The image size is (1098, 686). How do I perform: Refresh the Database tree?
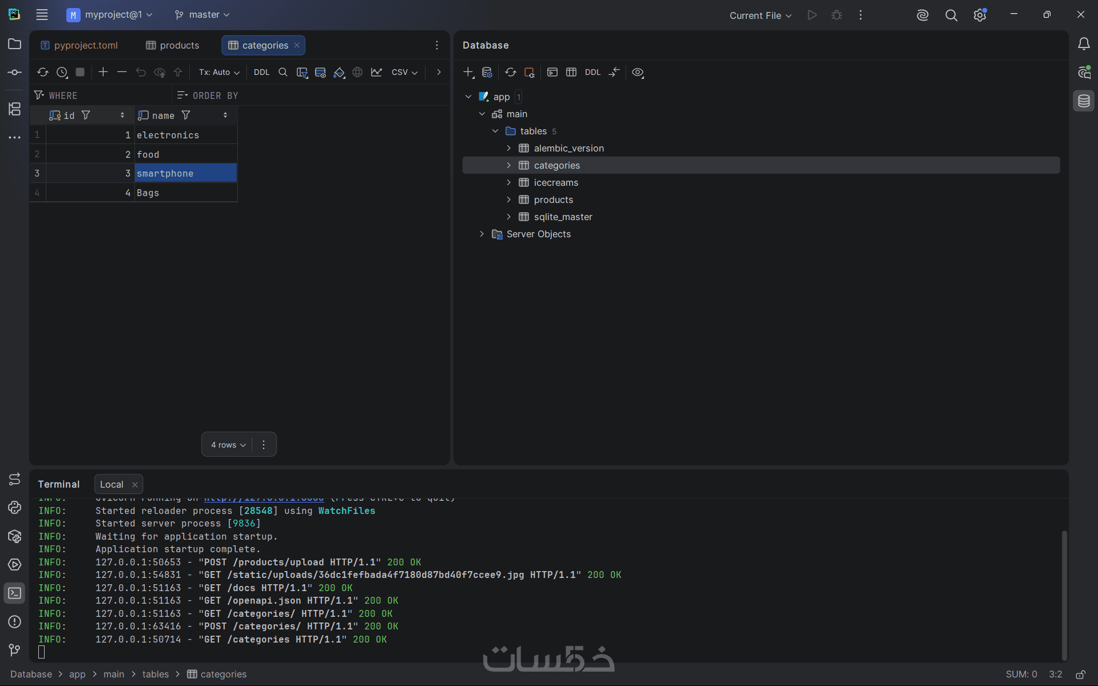(x=511, y=72)
